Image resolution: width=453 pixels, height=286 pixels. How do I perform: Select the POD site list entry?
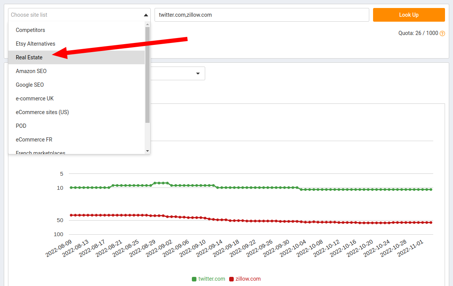click(21, 126)
